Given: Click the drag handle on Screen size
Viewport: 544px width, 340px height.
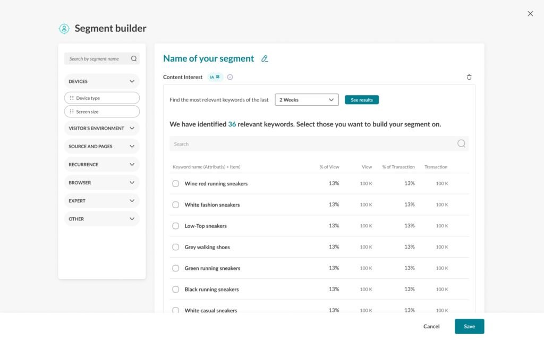Looking at the screenshot, I should coord(72,112).
